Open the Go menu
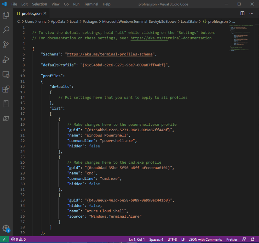Screen dimensions: 259x243 [x=66, y=4]
